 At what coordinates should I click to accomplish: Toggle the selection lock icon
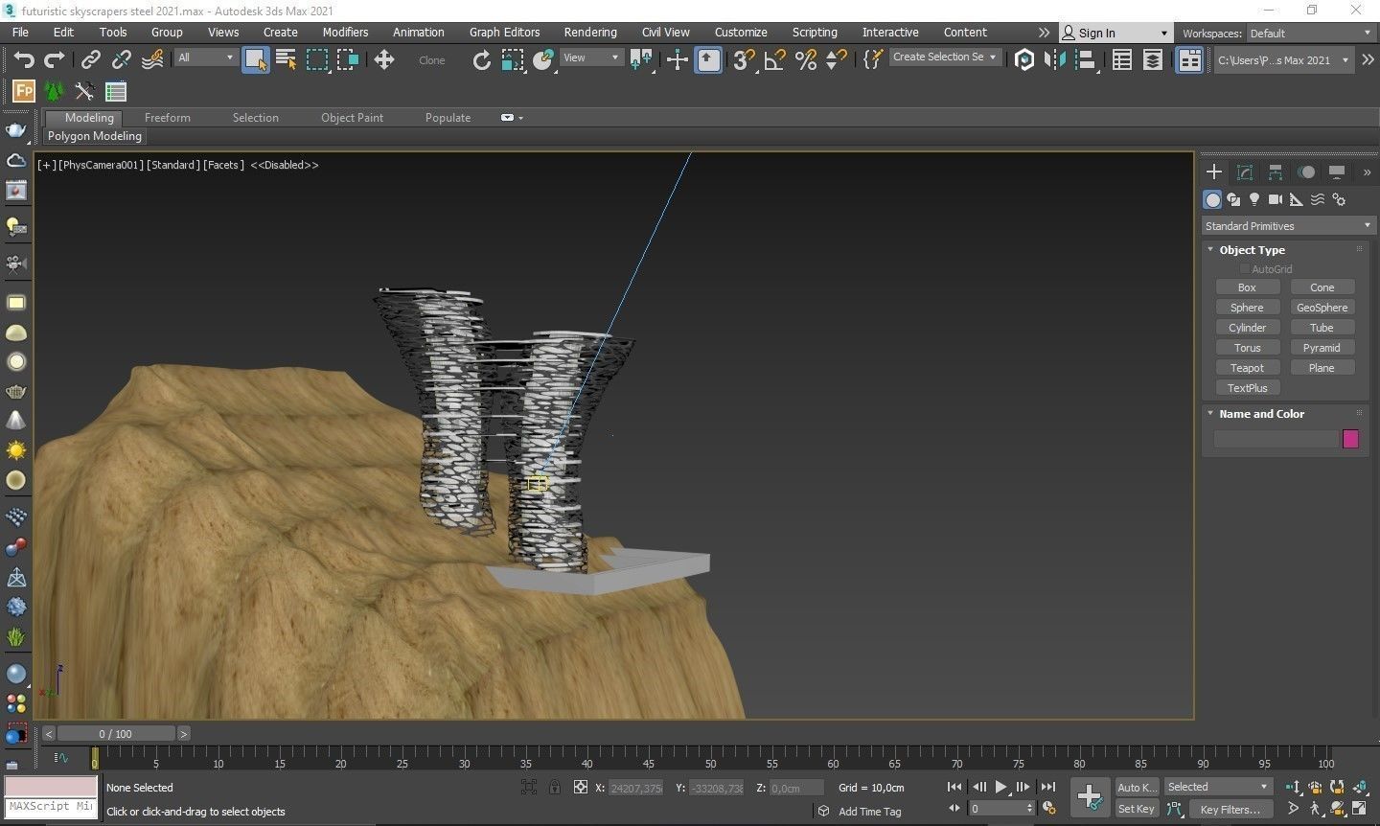(x=555, y=787)
